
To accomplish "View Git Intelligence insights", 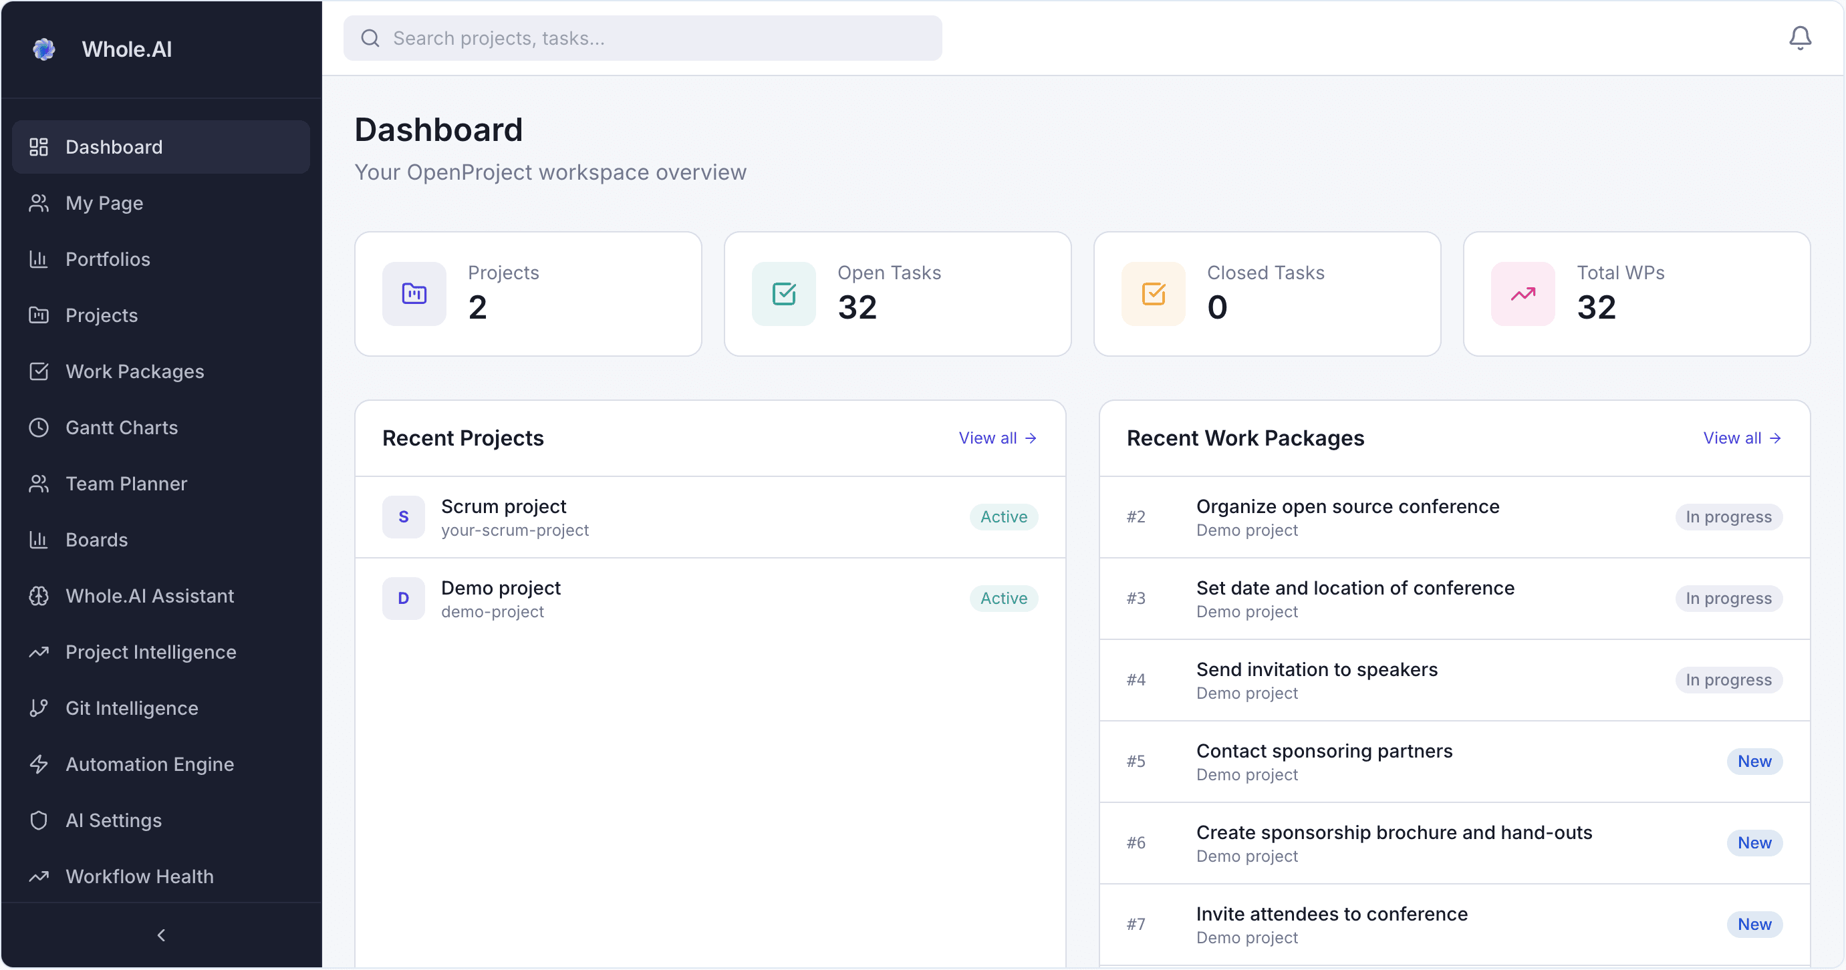I will [132, 709].
